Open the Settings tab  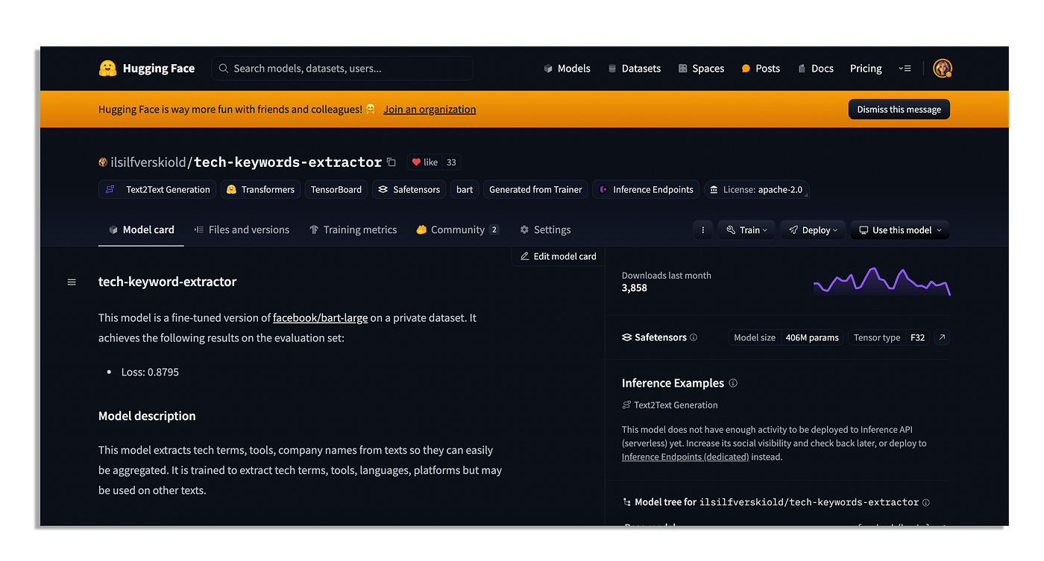pos(545,230)
